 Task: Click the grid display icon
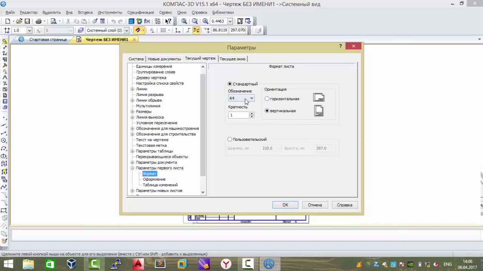click(163, 30)
